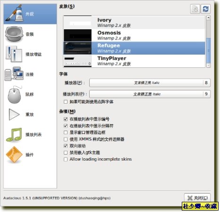Click the X icon on 关闭 button
Viewport: 220px width, 212px height.
click(x=190, y=198)
